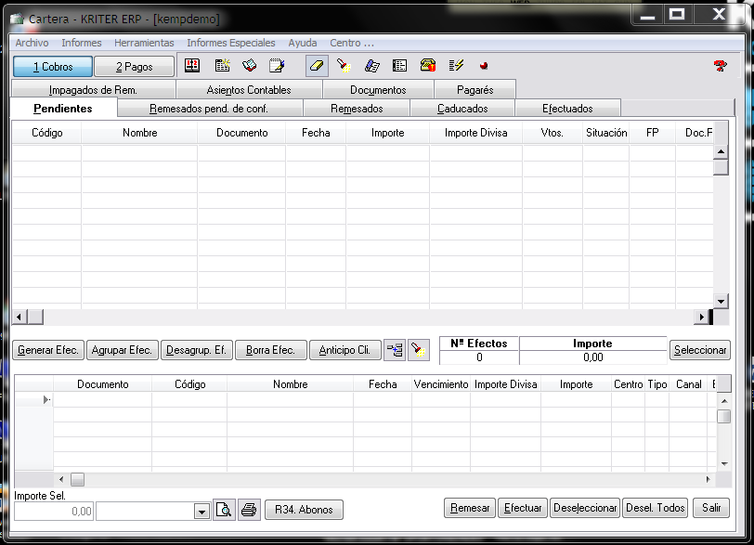Select the Caducados tab

(462, 109)
